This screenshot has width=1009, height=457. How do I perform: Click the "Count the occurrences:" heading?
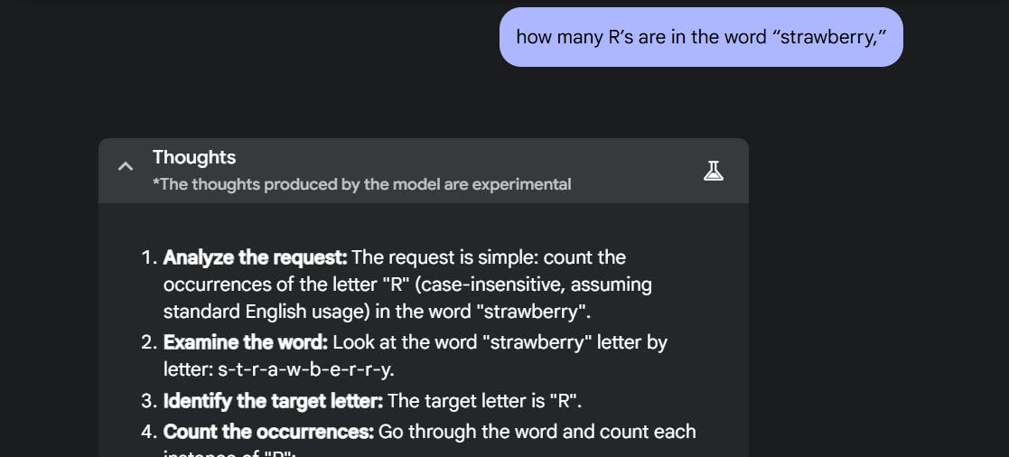tap(268, 432)
